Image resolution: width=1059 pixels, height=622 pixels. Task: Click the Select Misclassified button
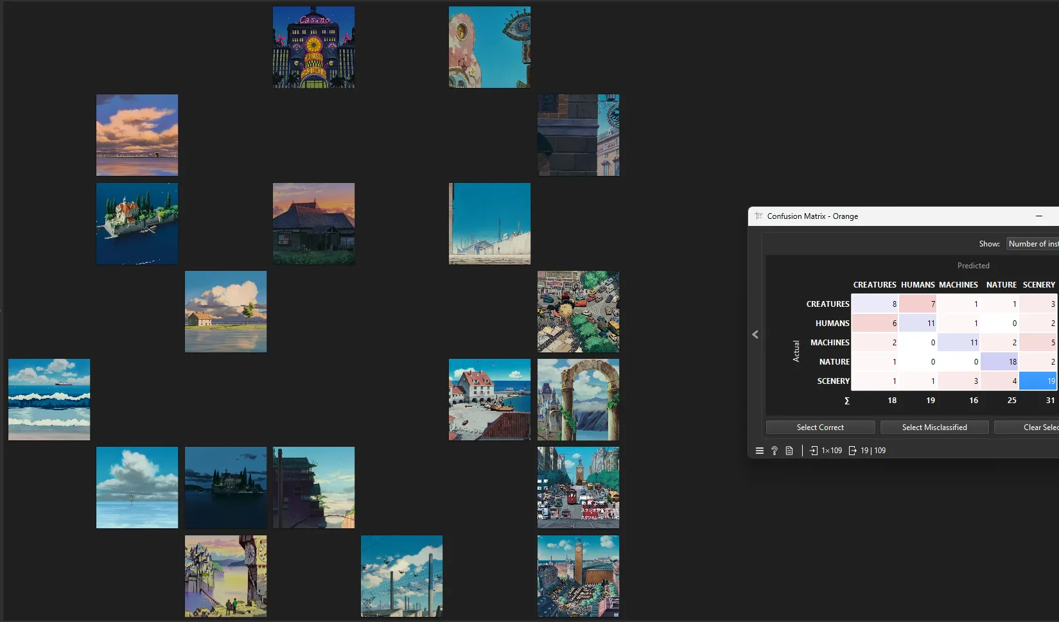point(934,427)
